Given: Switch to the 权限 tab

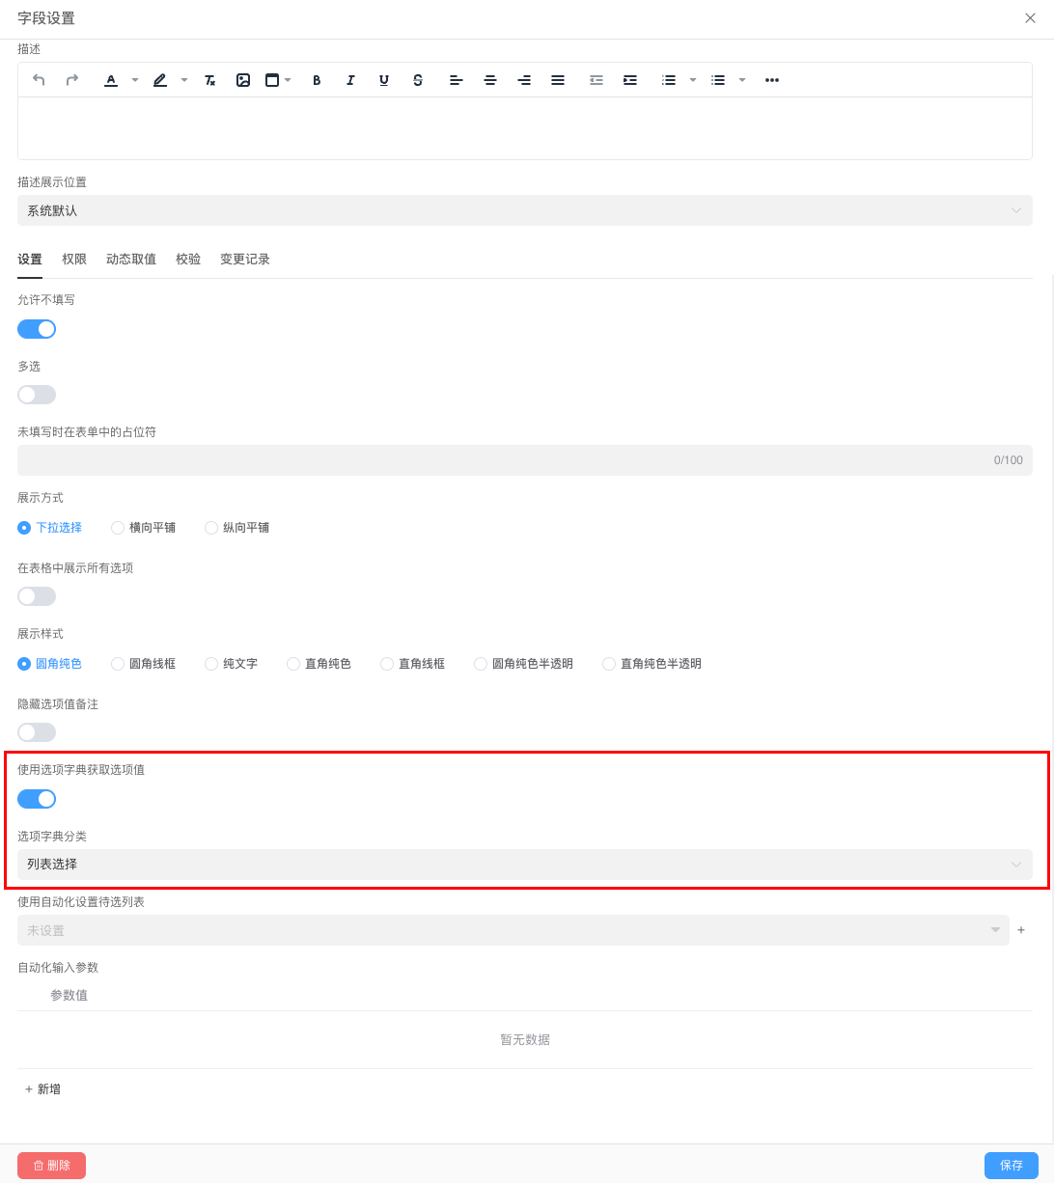Looking at the screenshot, I should 74,259.
